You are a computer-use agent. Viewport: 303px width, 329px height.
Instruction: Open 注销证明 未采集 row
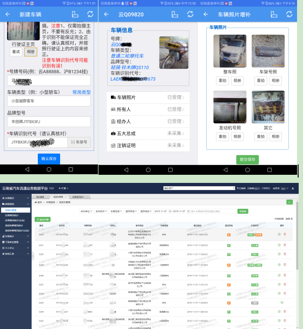pyautogui.click(x=148, y=146)
